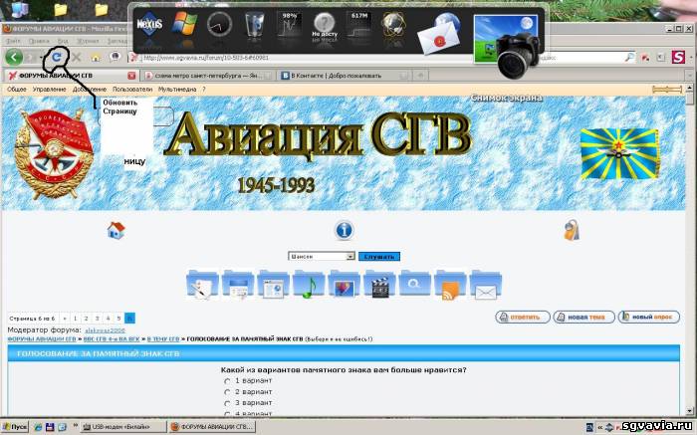Open the 'Мультимедиа' forum menu

tap(180, 90)
